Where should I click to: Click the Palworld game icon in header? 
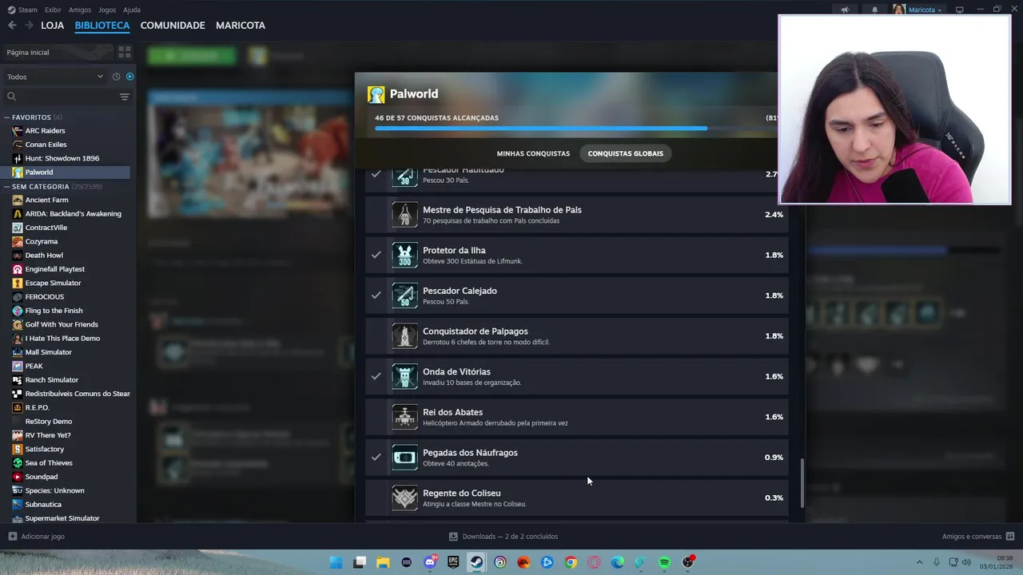376,94
